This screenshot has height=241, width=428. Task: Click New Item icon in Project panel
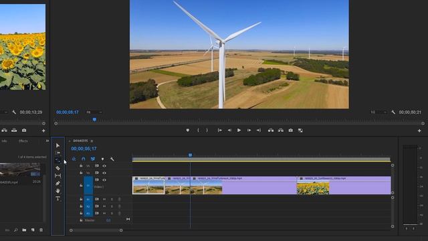click(33, 230)
